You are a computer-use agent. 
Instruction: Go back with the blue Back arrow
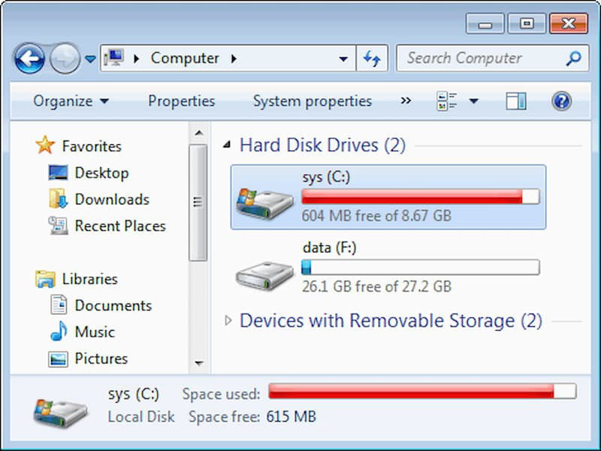(29, 59)
